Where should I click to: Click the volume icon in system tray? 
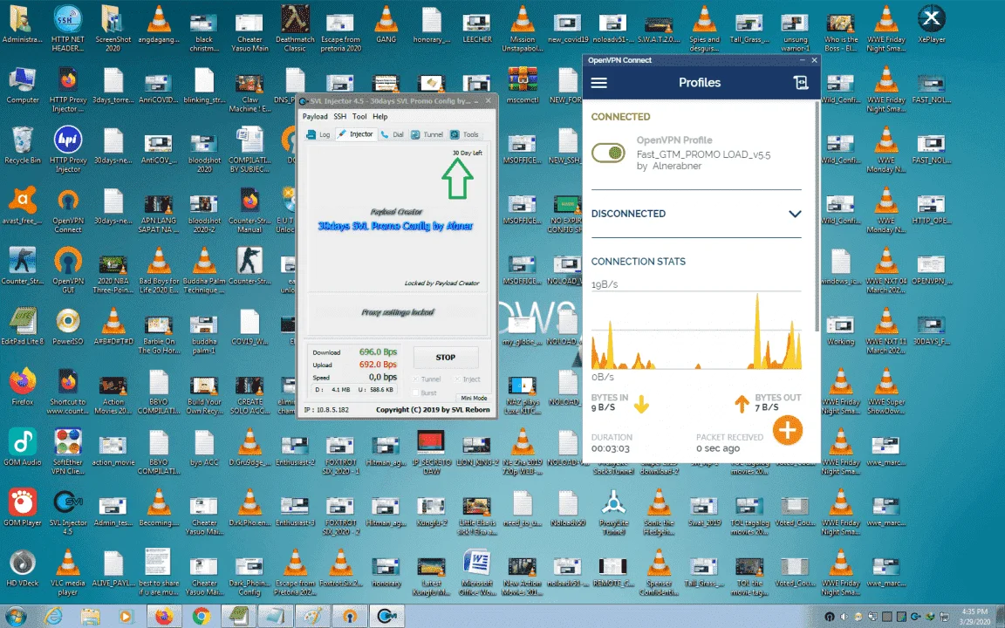pos(844,617)
